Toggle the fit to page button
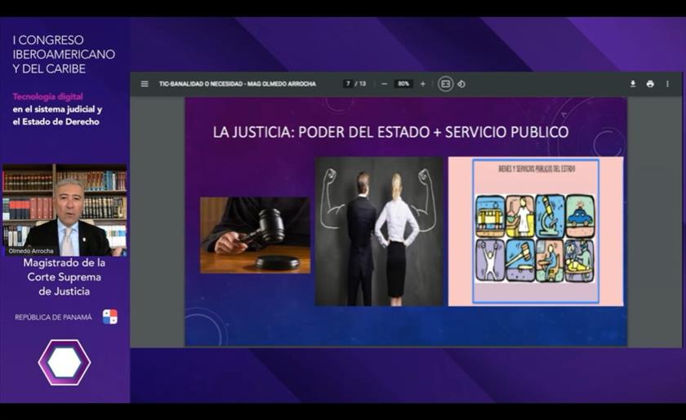This screenshot has width=686, height=420. pos(445,84)
